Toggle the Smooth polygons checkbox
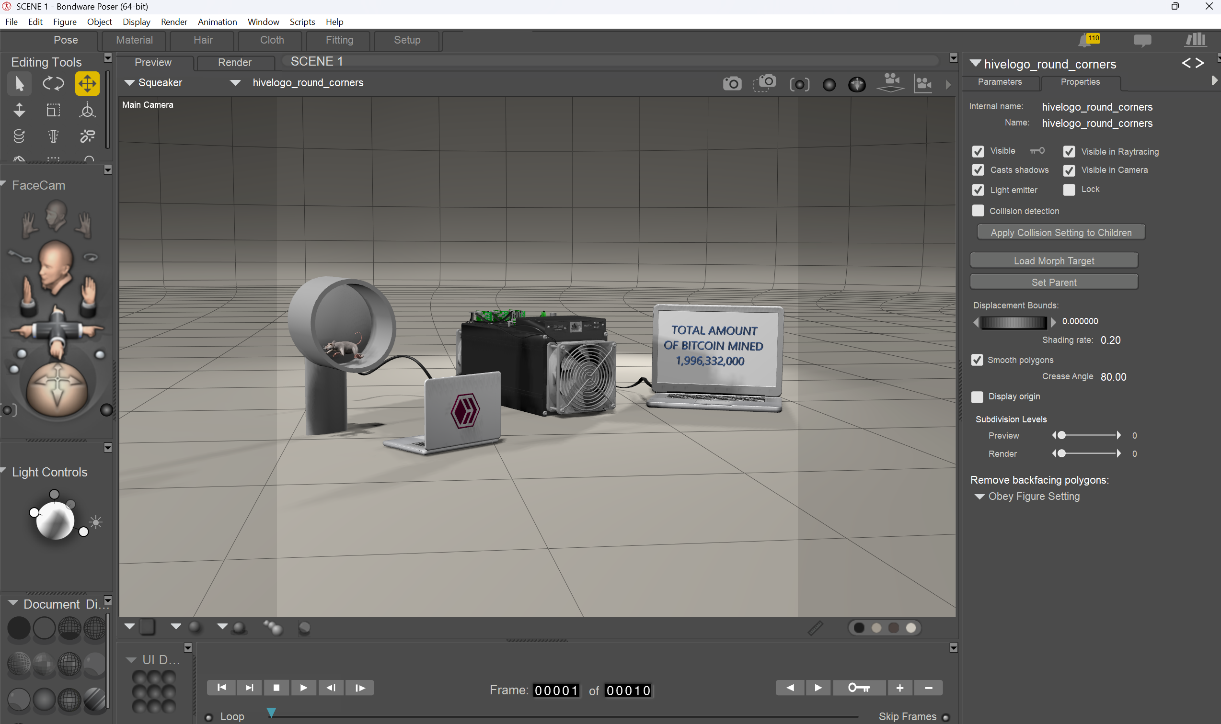The width and height of the screenshot is (1221, 724). [977, 360]
